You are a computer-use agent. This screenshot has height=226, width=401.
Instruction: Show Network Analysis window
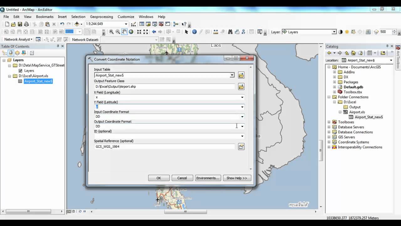tap(38, 40)
